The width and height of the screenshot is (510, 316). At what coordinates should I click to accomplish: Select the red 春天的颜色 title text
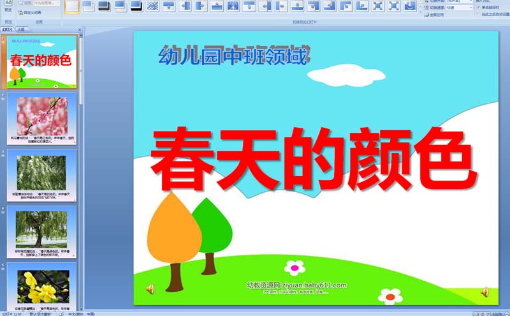[314, 160]
